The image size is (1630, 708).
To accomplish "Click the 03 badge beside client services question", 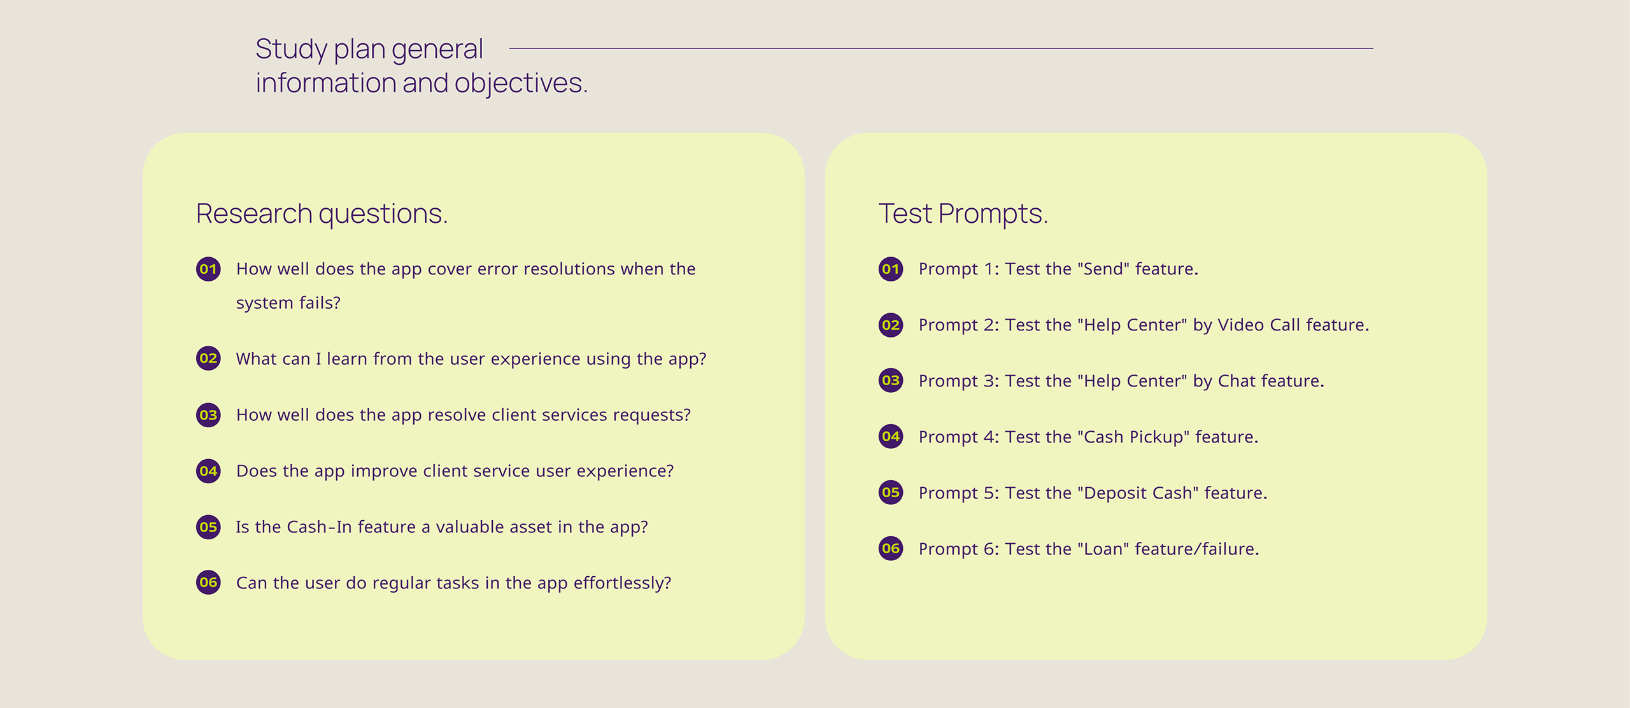I will (x=208, y=415).
